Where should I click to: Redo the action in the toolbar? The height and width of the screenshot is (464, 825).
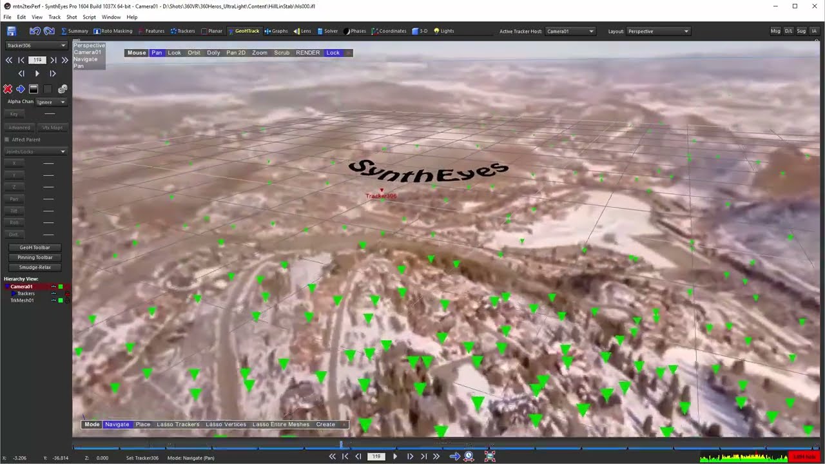(49, 31)
